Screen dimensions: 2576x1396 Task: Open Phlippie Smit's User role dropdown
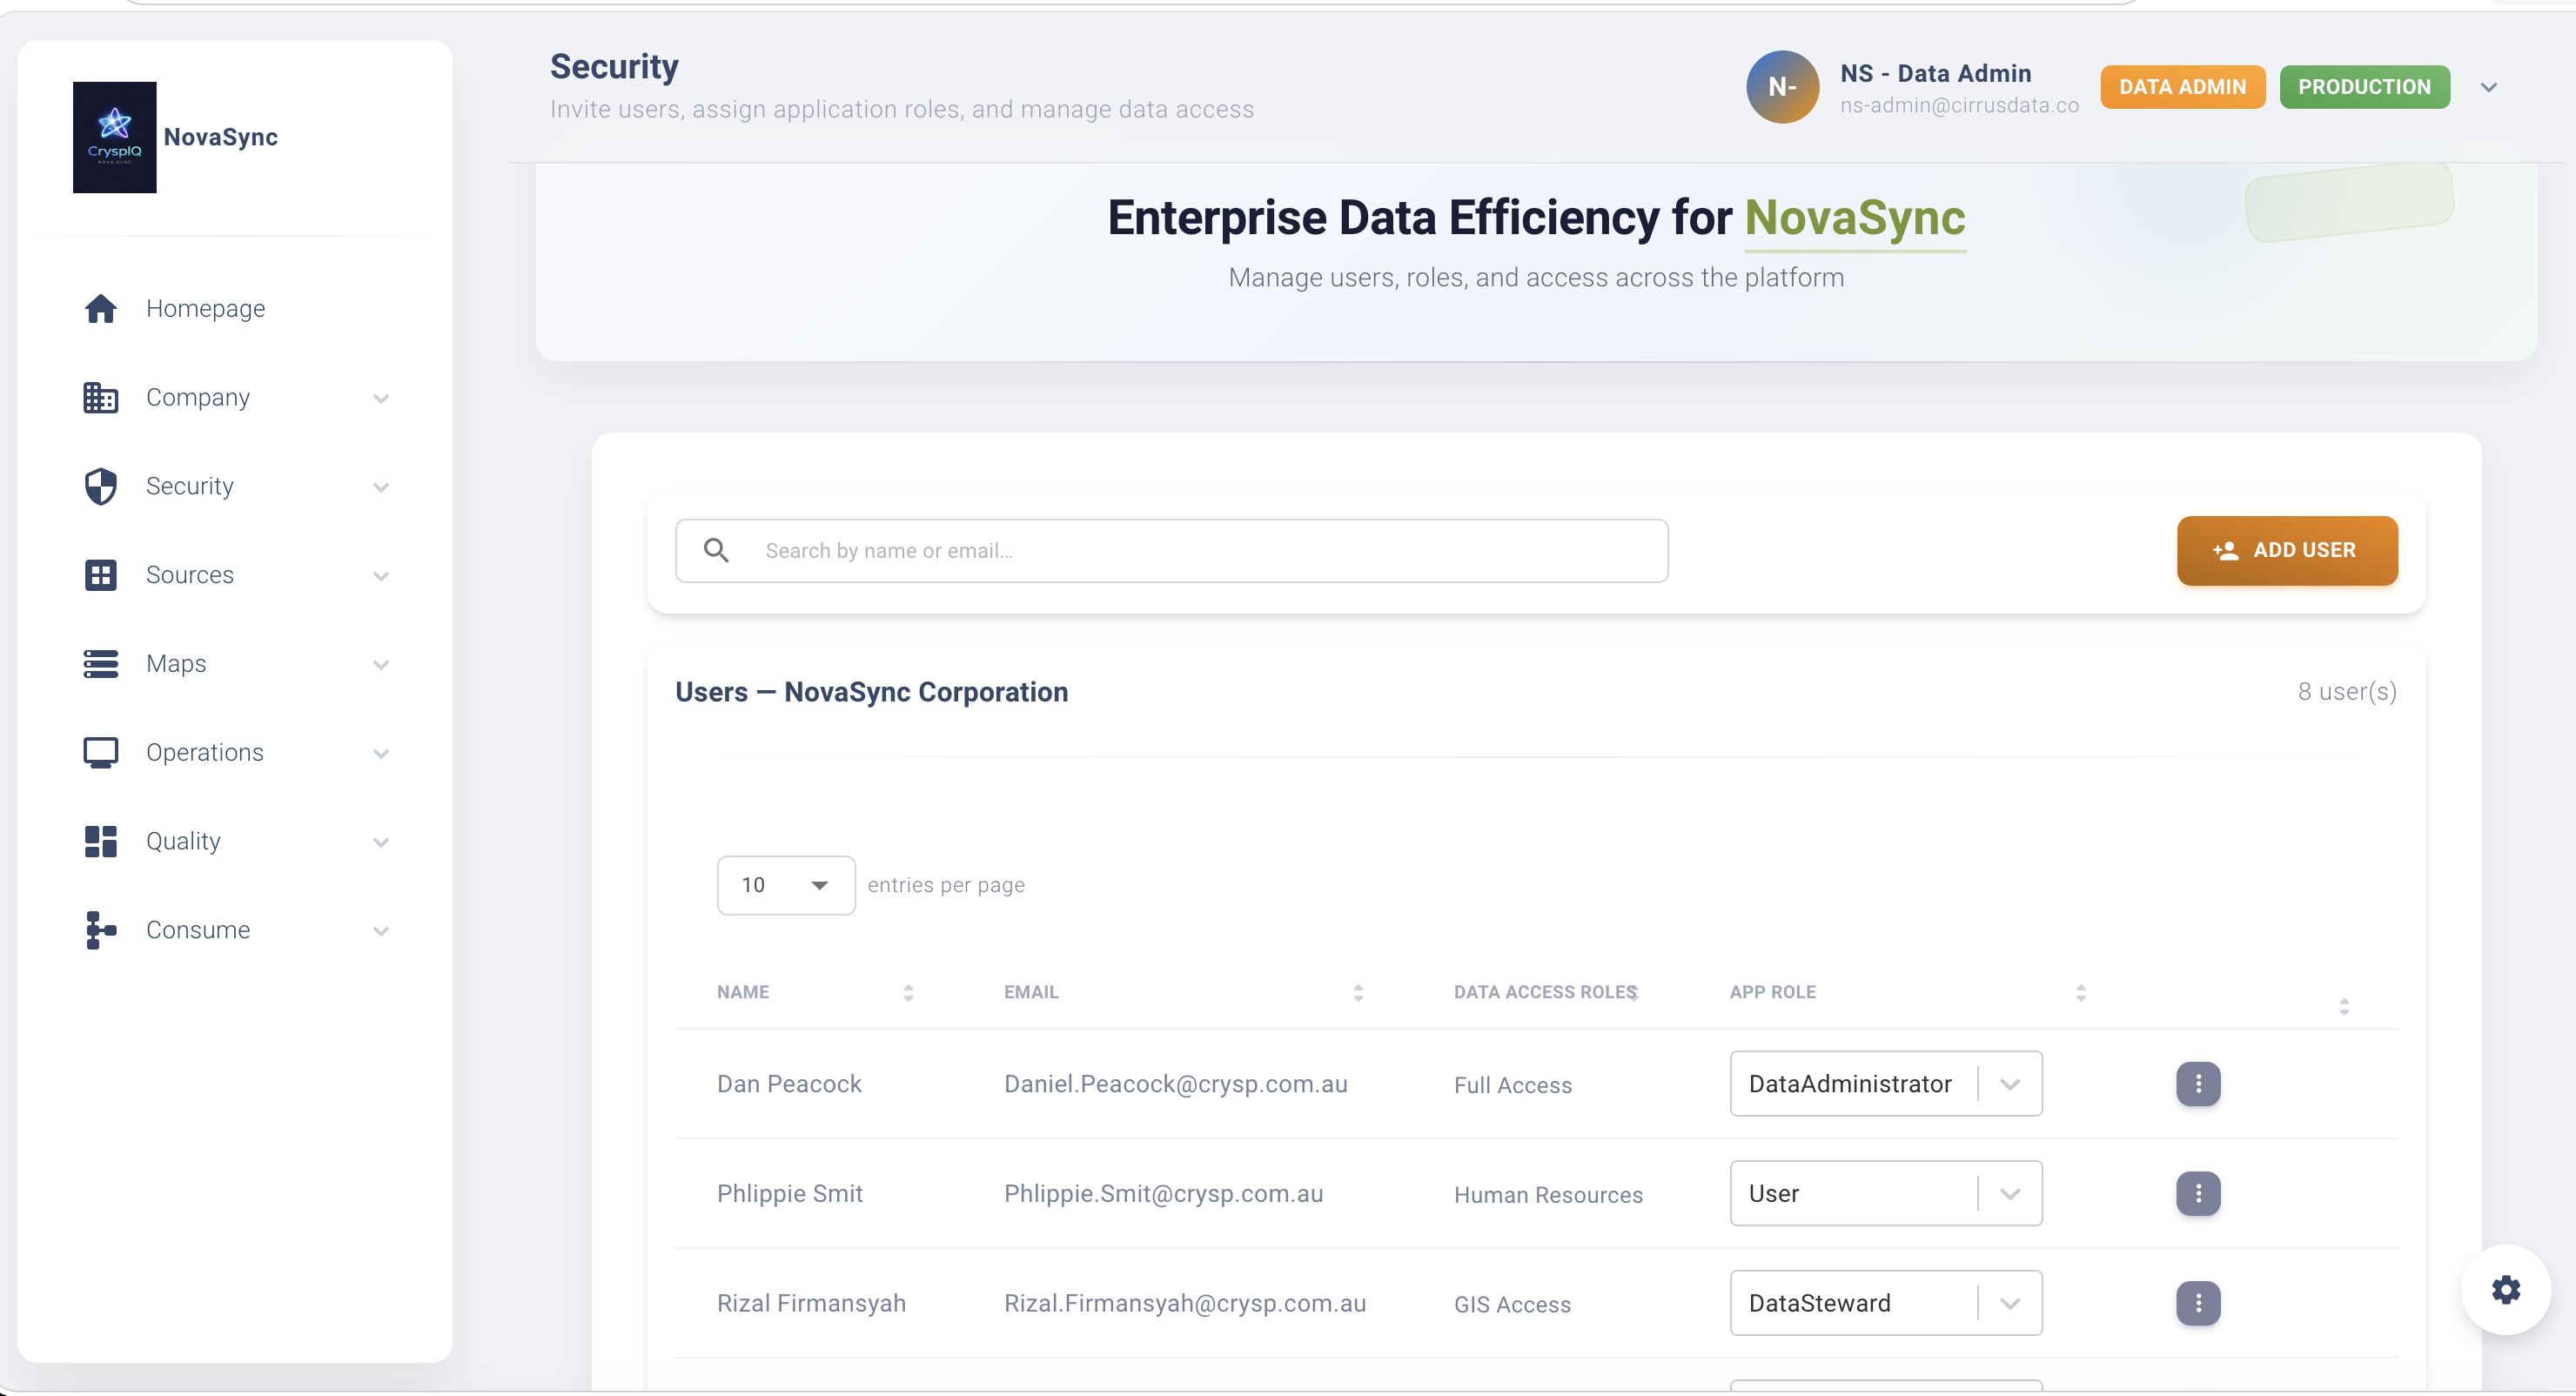(1886, 1194)
